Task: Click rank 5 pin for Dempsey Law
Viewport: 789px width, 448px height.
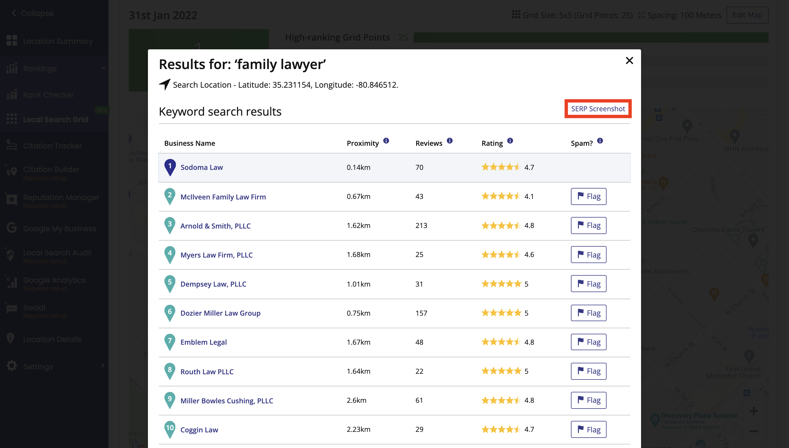Action: 170,284
